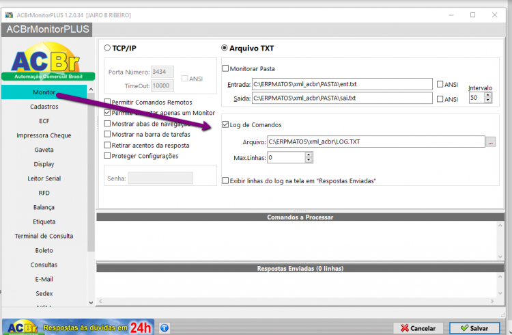This screenshot has height=335, width=512.
Task: Go to Impressora Cheque settings
Action: (44, 135)
